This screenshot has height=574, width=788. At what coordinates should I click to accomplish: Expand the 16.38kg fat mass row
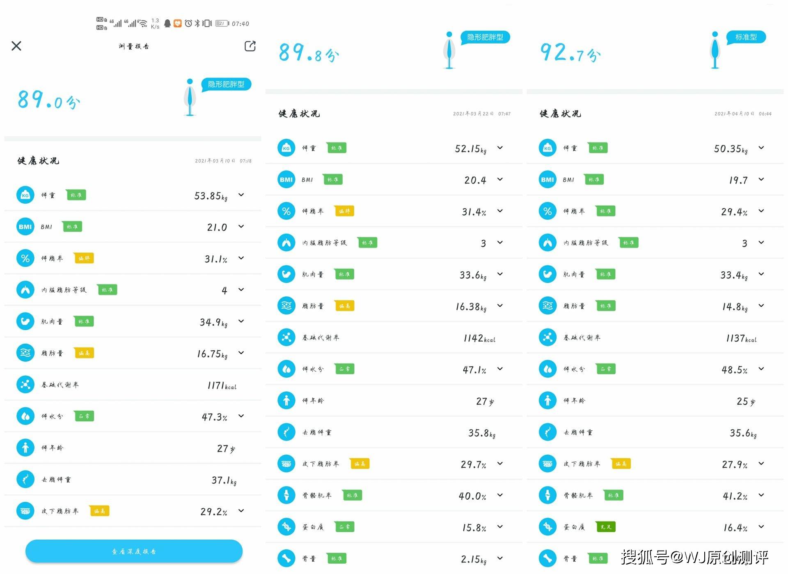coord(500,306)
